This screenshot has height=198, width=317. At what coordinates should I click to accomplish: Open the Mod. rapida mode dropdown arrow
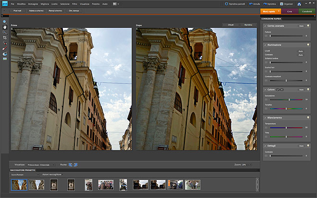279,12
